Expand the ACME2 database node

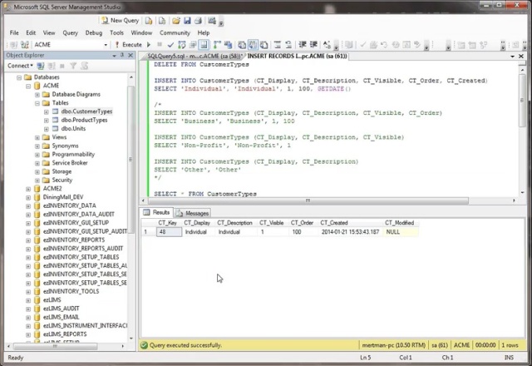(x=27, y=189)
